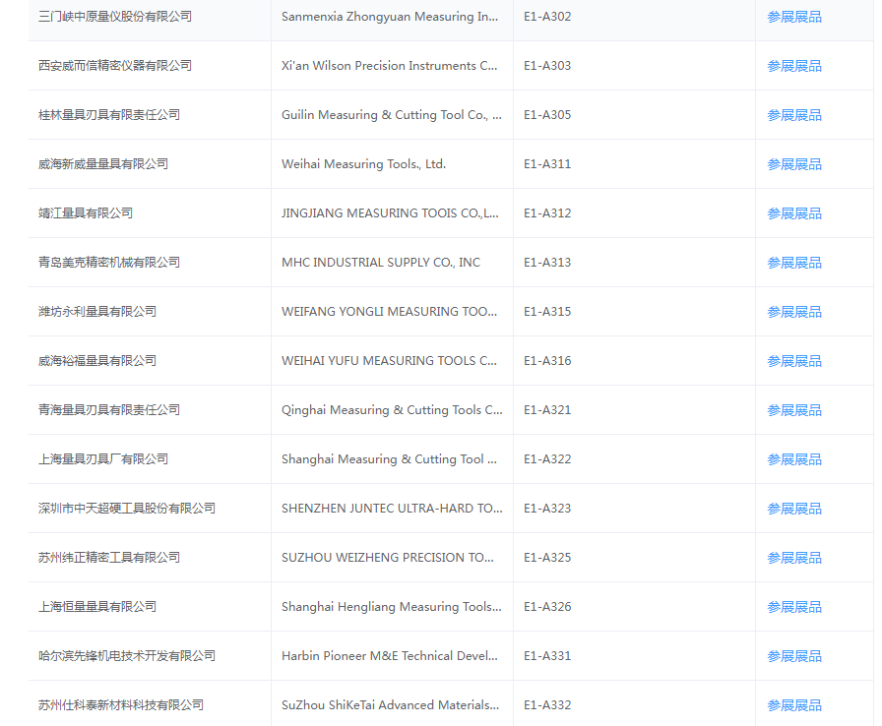Click booth number E1-A316
The width and height of the screenshot is (882, 726).
tap(547, 361)
